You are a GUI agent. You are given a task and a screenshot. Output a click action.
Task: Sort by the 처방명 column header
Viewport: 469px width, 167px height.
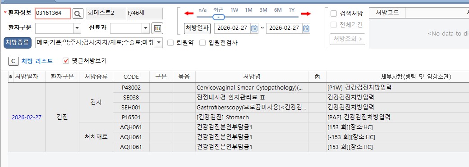pos(252,77)
